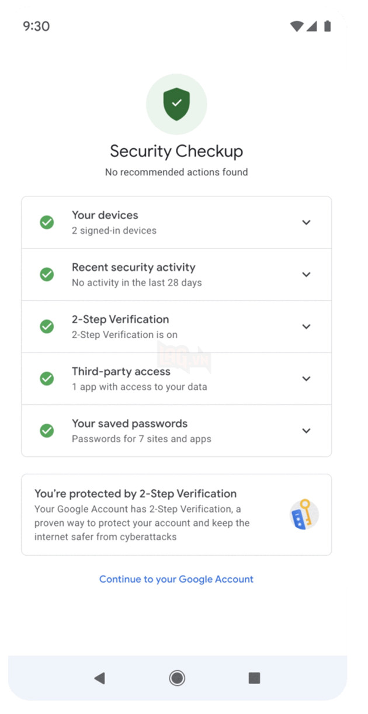Expand the Your devices section
This screenshot has width=368, height=714.
(x=306, y=222)
